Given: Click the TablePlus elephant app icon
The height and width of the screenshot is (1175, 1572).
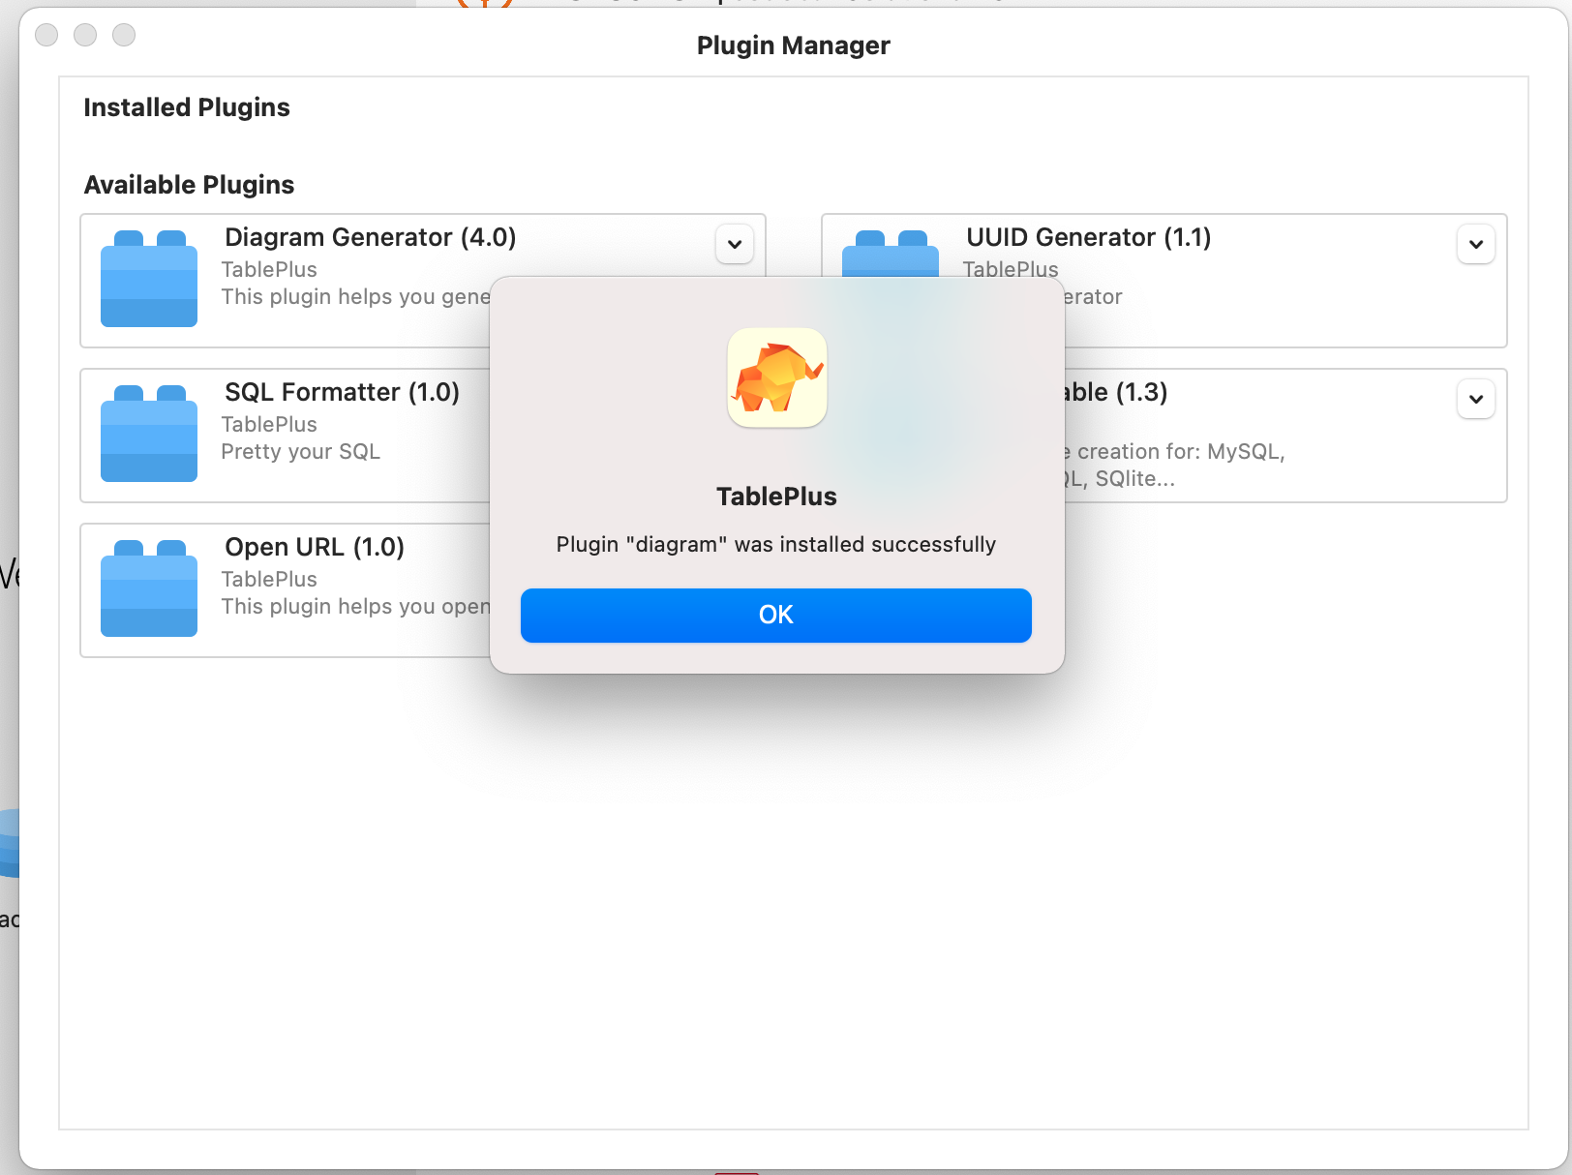Looking at the screenshot, I should pos(777,377).
